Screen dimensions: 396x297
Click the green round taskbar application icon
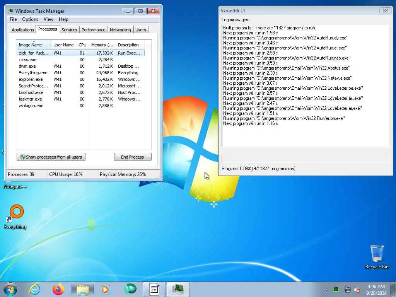pyautogui.click(x=130, y=289)
